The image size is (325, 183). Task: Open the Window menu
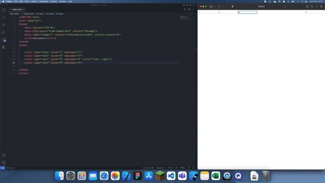[x=62, y=2]
